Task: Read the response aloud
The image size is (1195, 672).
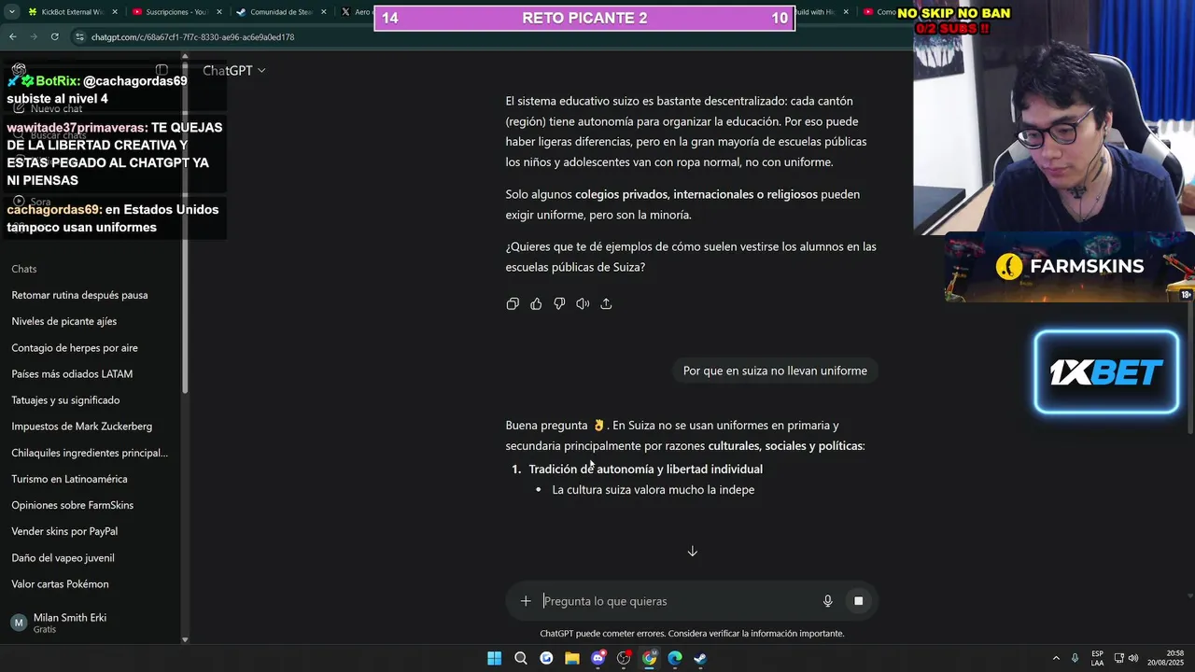Action: [x=583, y=303]
